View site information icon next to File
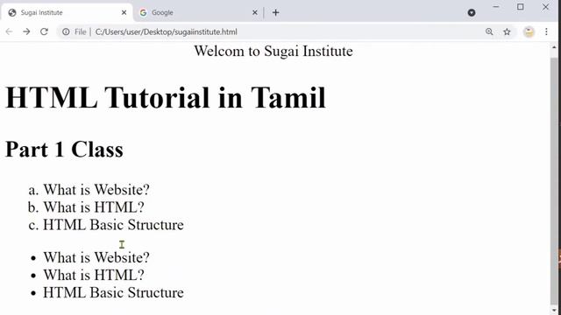561x315 pixels. point(66,31)
